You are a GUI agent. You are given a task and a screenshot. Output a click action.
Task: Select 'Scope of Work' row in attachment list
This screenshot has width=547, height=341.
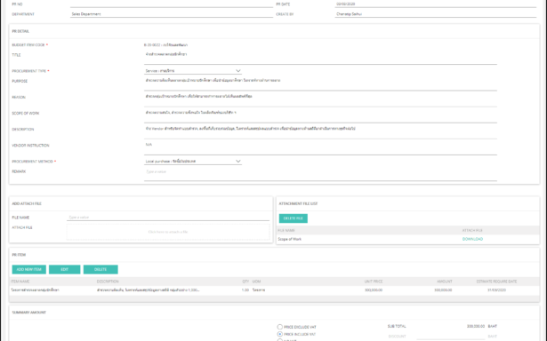click(x=408, y=239)
